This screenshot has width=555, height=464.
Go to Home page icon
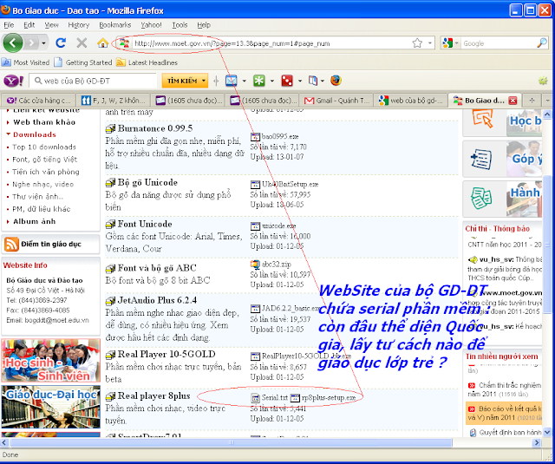click(102, 43)
